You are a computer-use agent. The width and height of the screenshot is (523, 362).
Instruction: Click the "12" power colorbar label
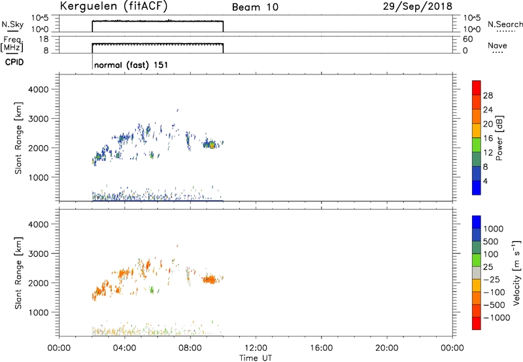point(488,153)
